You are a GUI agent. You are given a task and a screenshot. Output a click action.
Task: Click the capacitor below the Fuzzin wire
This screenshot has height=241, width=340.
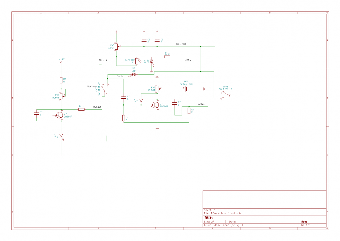124,98
